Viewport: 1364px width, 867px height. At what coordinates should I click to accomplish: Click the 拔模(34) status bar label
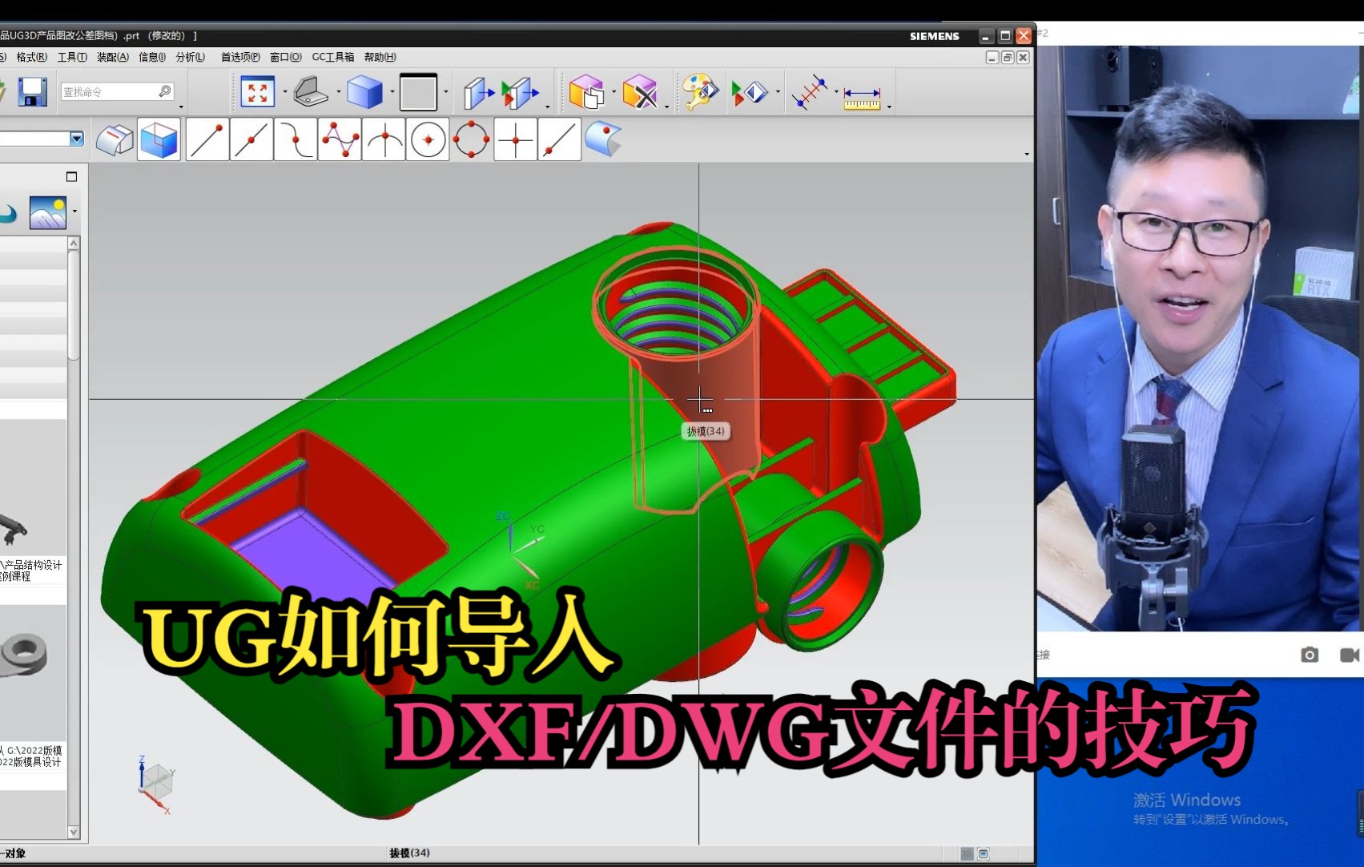coord(409,853)
